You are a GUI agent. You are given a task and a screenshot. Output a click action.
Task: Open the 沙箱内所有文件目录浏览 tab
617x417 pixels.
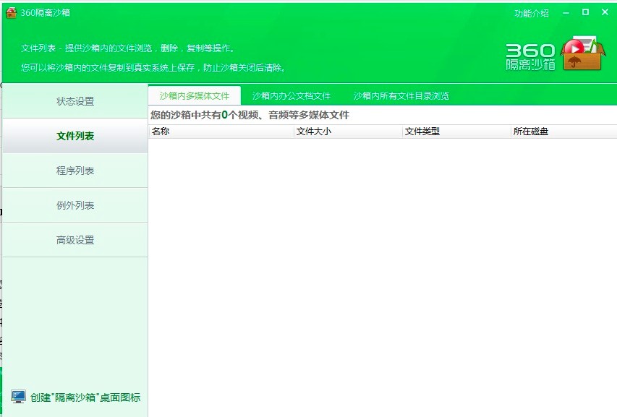[401, 95]
